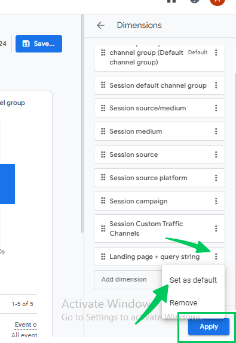Select the Session Custom Traffic Channels label
Screen dimensions: 236x343
146,228
